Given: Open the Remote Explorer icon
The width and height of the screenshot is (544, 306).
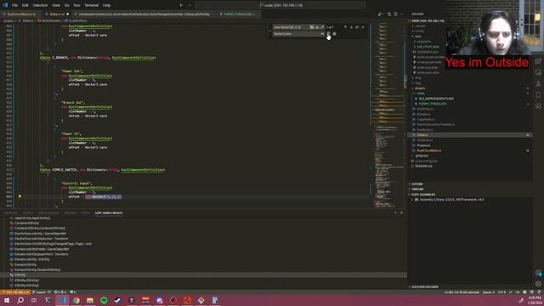Looking at the screenshot, I should point(538,72).
